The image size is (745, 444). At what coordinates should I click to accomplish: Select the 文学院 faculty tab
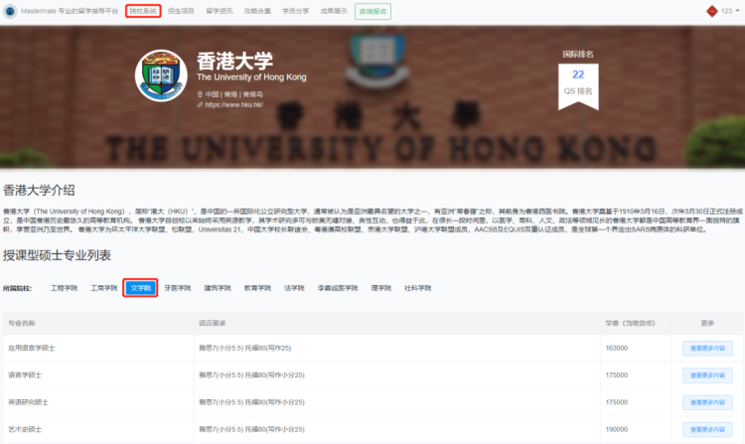click(141, 288)
